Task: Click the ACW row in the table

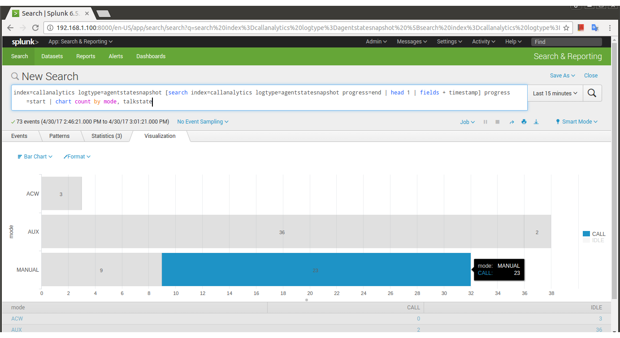Action: click(17, 319)
